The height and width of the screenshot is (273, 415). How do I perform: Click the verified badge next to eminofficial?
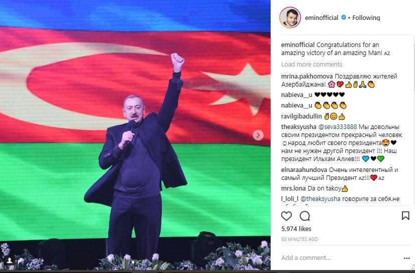[x=343, y=17]
